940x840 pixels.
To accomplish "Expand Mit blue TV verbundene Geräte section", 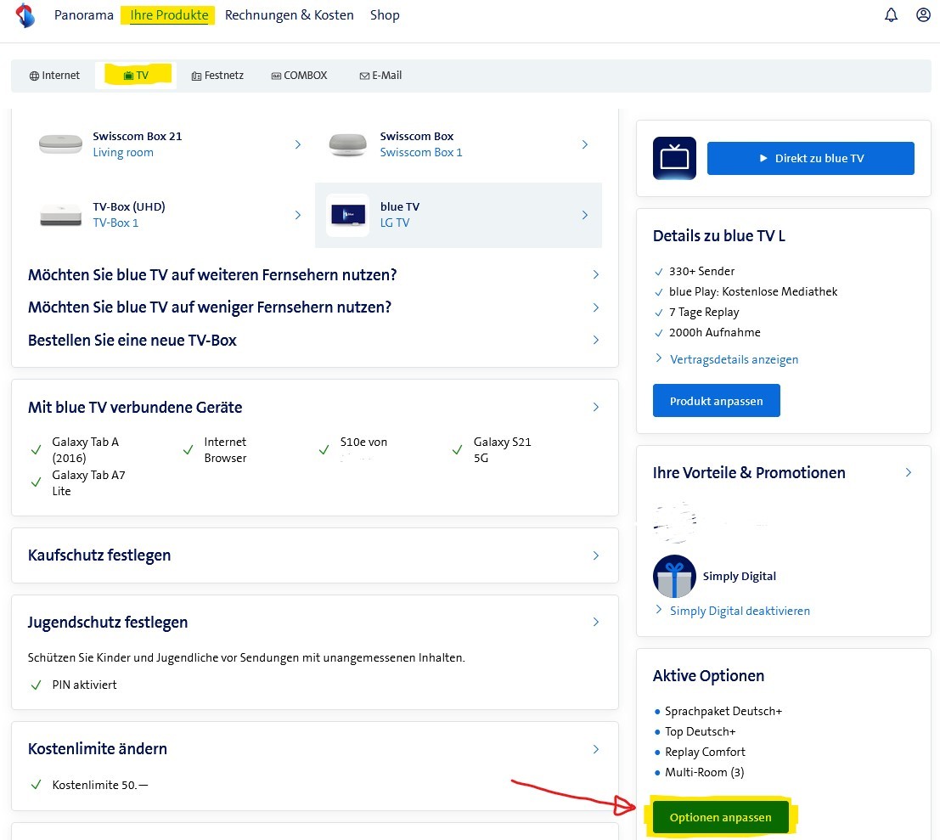I will click(x=595, y=408).
